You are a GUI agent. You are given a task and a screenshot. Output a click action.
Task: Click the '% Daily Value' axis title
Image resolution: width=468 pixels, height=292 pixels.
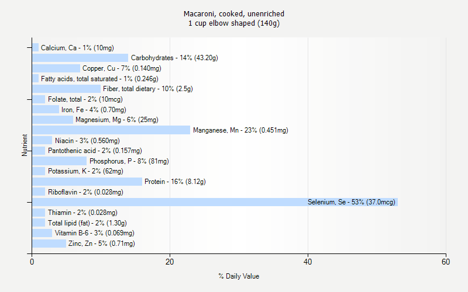239,276
